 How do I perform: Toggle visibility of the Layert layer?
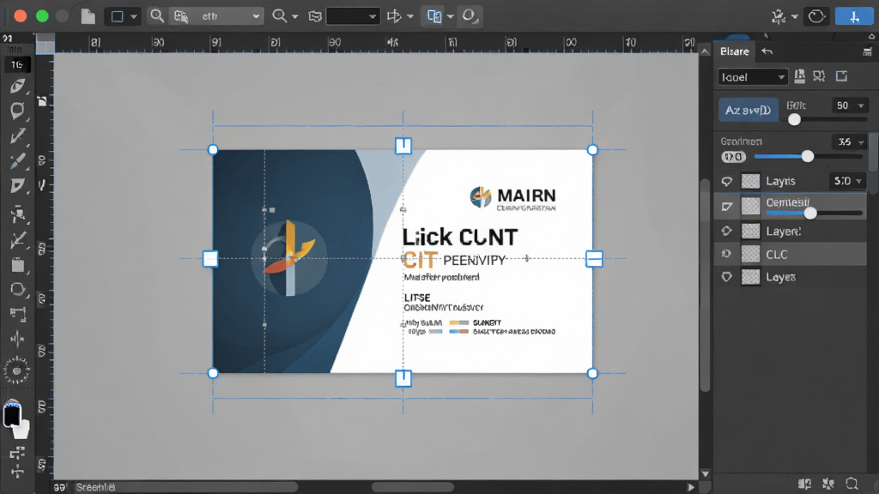click(726, 231)
